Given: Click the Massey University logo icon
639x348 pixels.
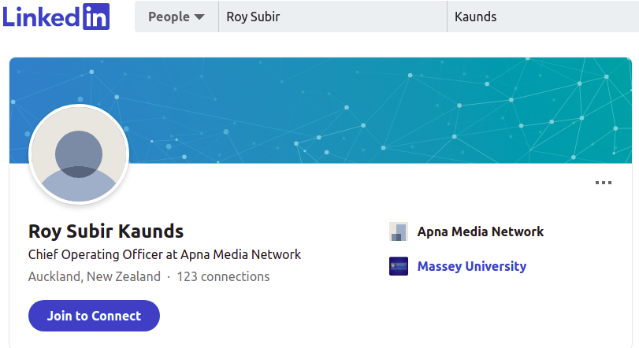Looking at the screenshot, I should (399, 266).
